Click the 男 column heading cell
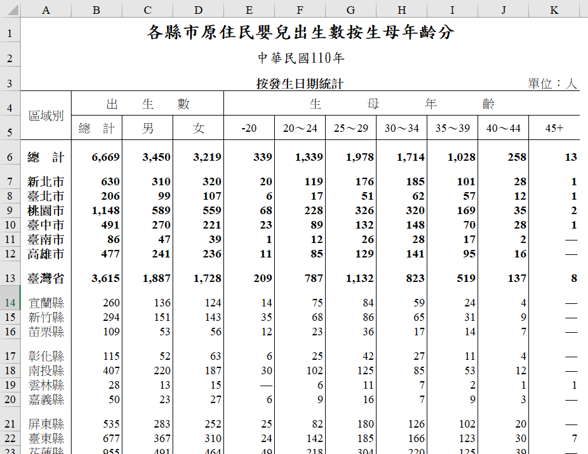This screenshot has width=588, height=454. pyautogui.click(x=147, y=128)
